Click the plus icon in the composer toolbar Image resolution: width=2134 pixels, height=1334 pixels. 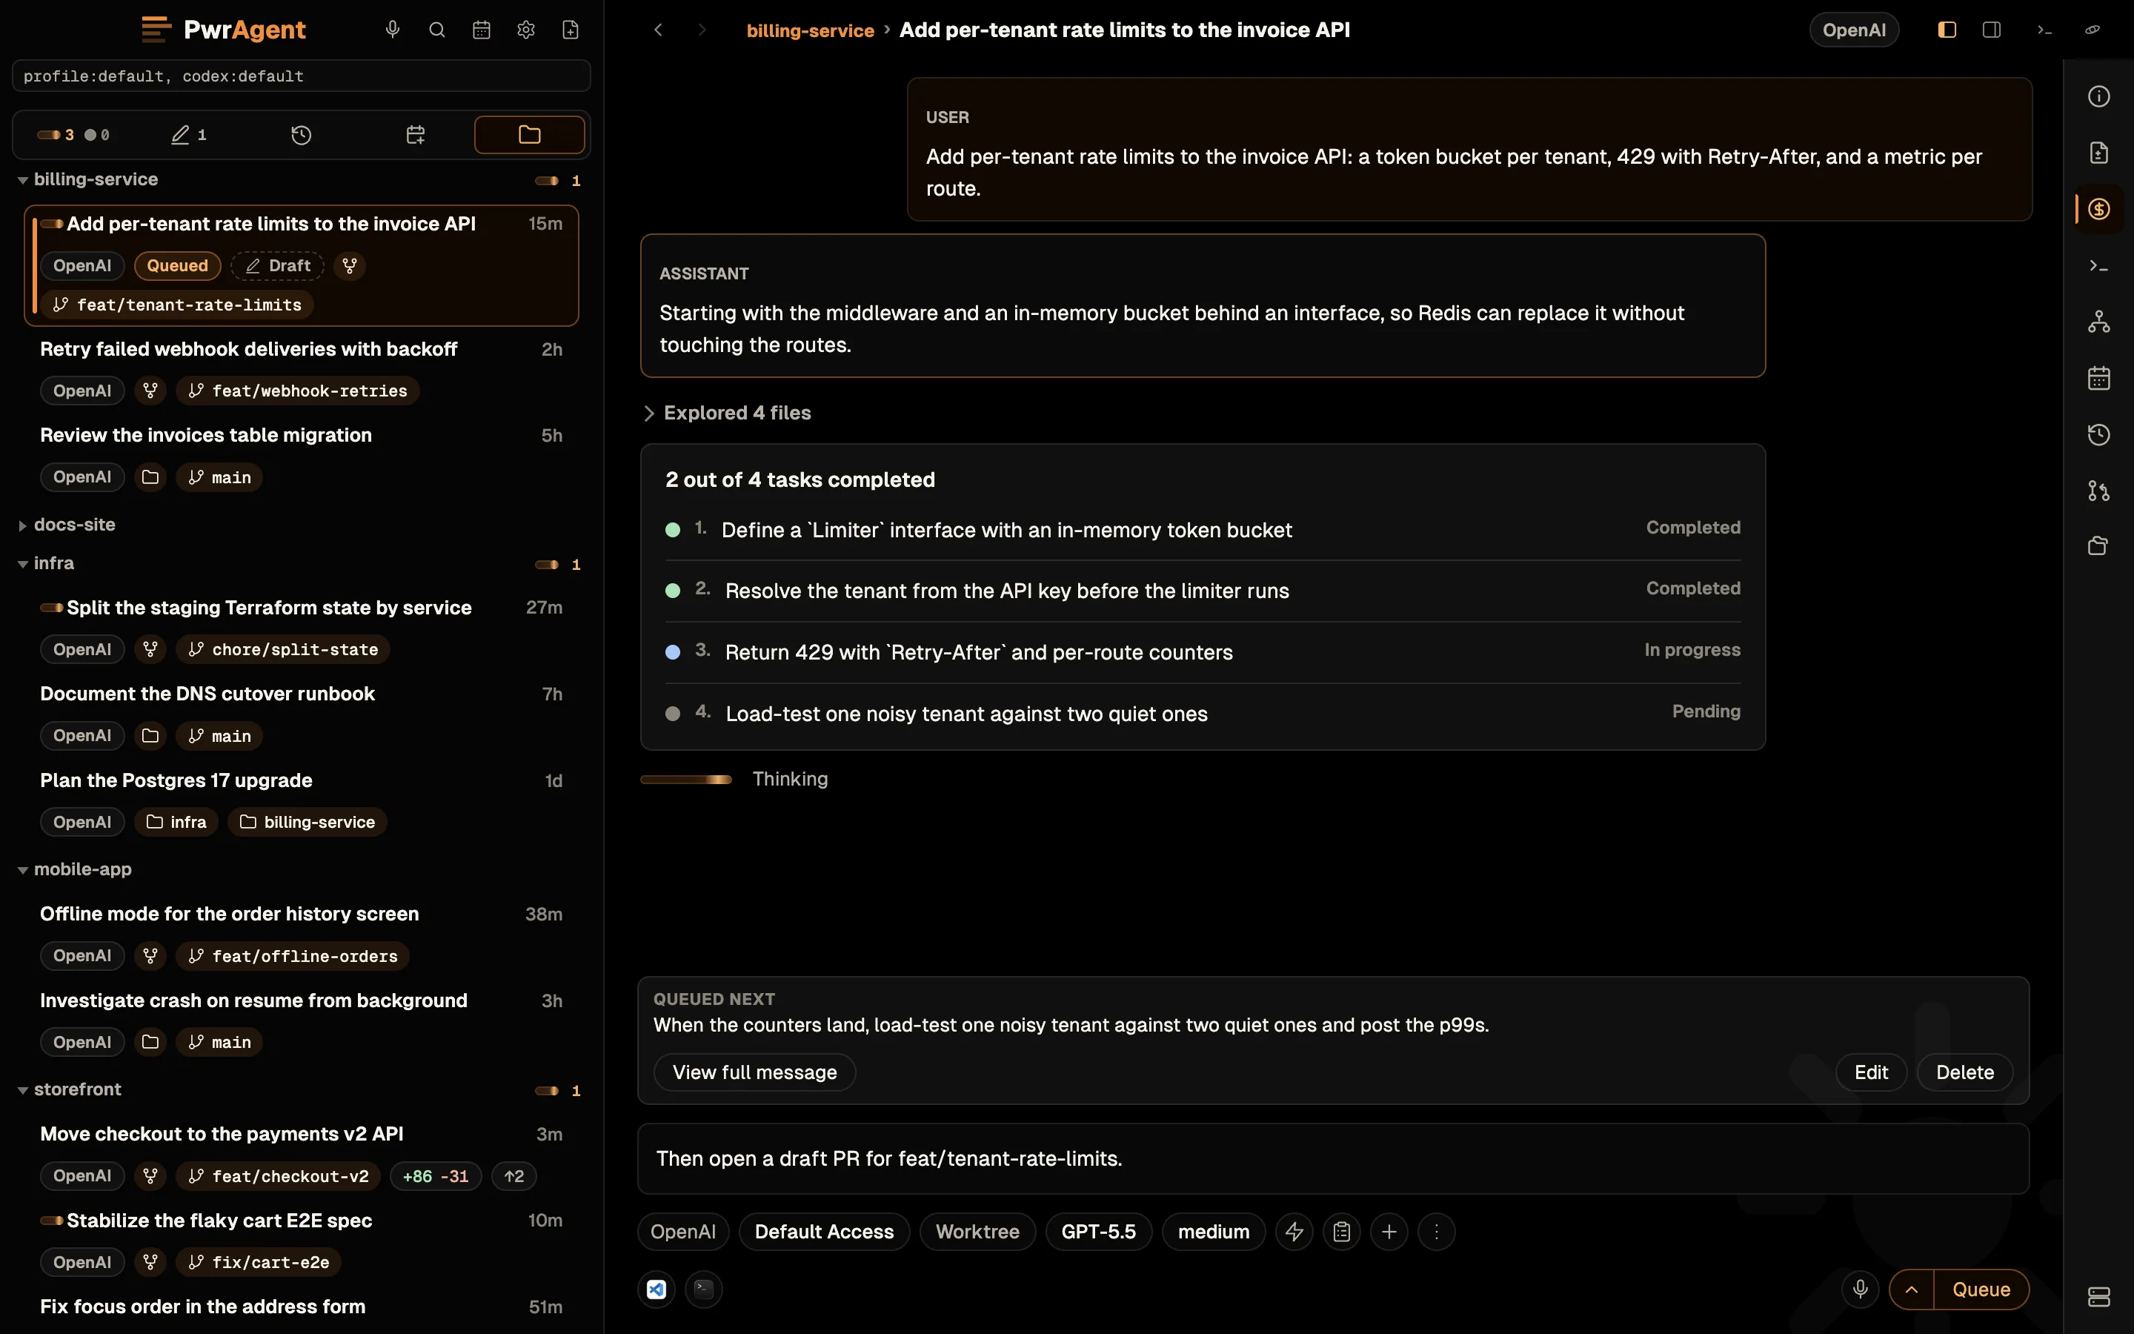[1389, 1232]
